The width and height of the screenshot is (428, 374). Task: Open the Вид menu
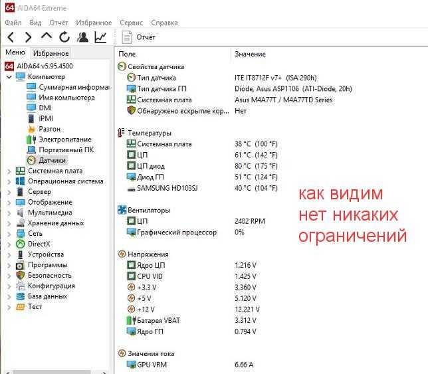(35, 23)
